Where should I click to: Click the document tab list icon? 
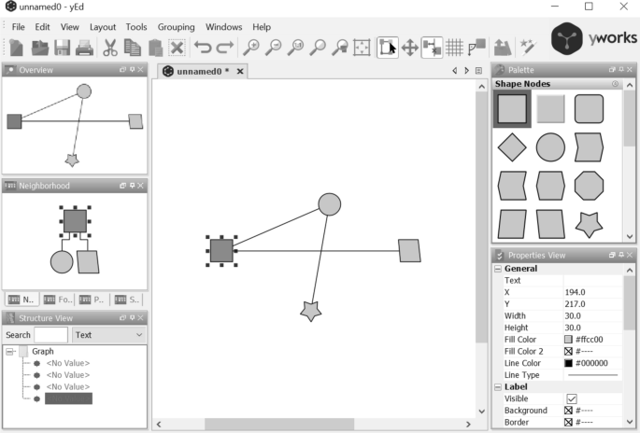point(478,71)
